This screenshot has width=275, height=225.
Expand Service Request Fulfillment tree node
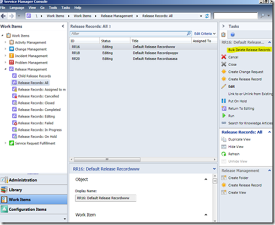click(5, 143)
